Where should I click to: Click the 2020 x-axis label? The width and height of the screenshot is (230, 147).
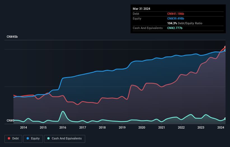142,127
